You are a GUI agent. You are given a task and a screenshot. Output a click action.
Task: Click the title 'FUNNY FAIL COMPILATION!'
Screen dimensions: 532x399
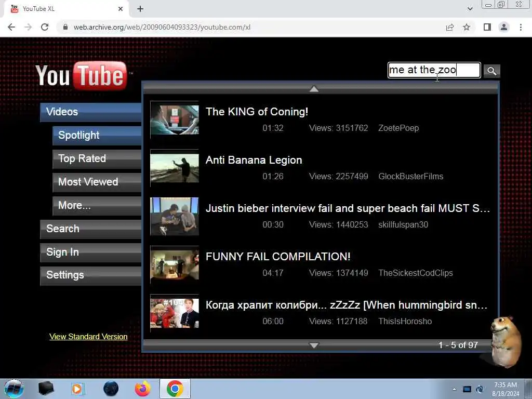click(x=278, y=257)
